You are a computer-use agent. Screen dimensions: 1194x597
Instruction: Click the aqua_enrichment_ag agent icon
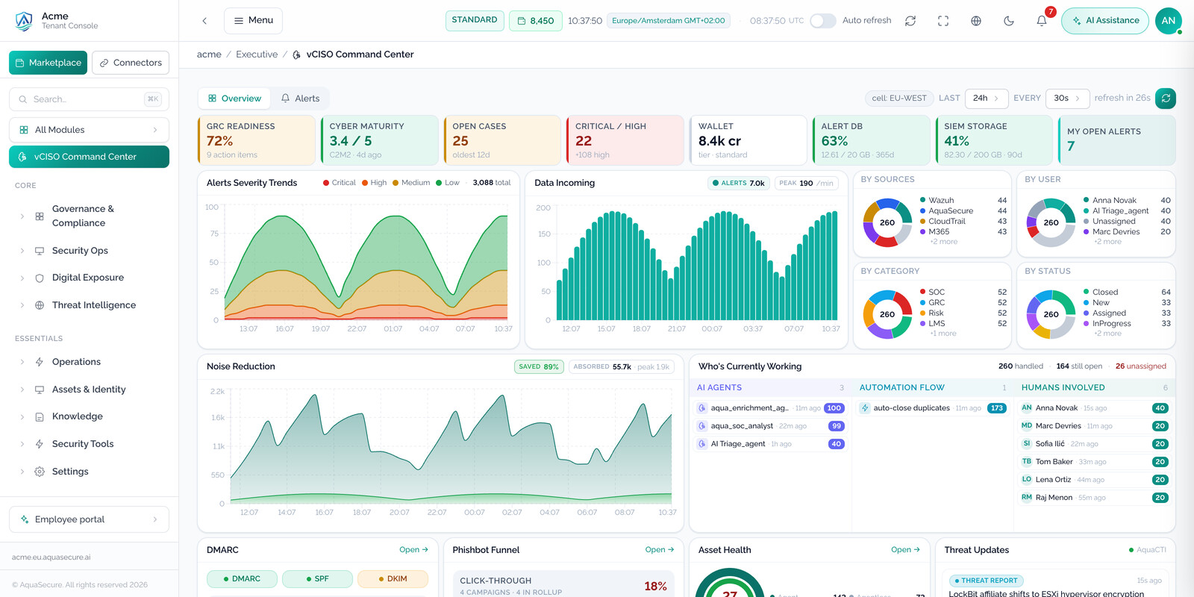702,408
